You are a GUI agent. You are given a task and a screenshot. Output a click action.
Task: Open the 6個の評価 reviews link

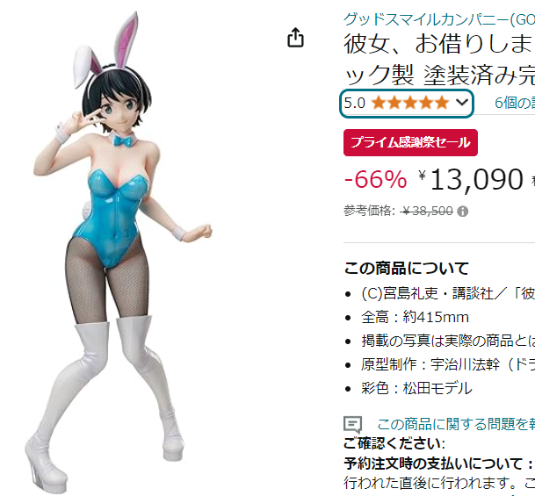pyautogui.click(x=515, y=103)
